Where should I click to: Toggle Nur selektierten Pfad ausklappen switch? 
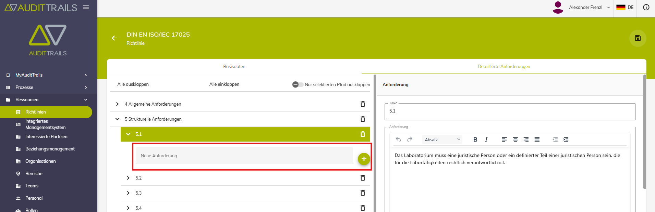click(x=298, y=84)
